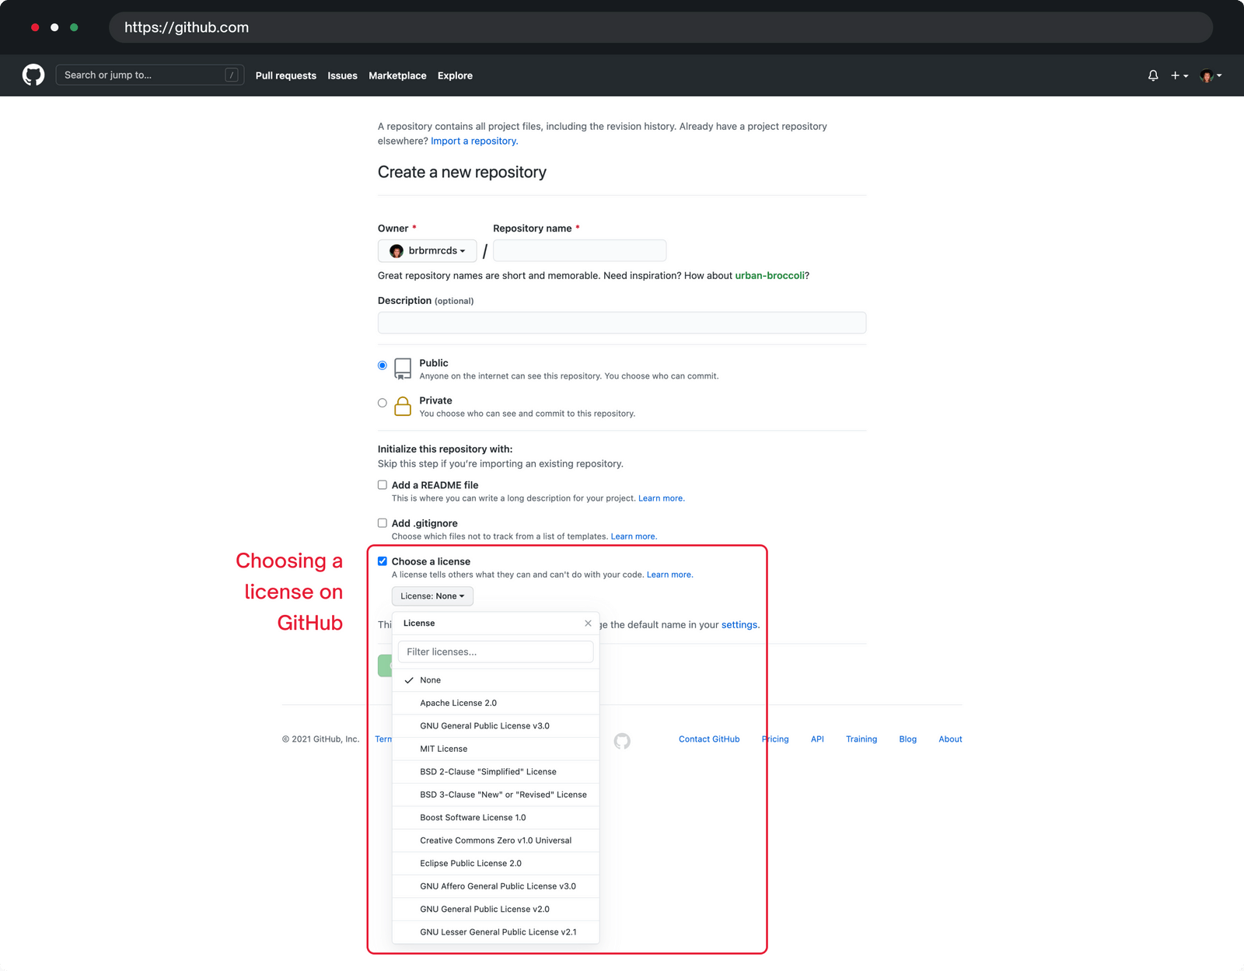Select the Private visibility radio button

pyautogui.click(x=383, y=403)
